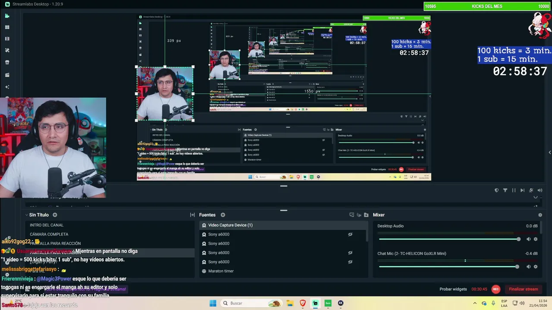Select the Maraton timer source
552x310 pixels.
[x=282, y=271]
